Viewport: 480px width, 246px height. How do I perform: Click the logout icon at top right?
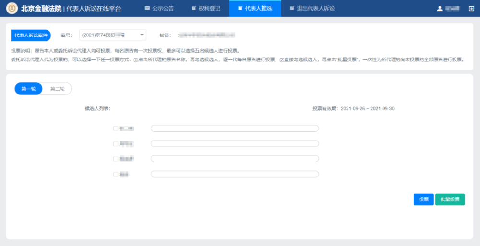(x=471, y=9)
